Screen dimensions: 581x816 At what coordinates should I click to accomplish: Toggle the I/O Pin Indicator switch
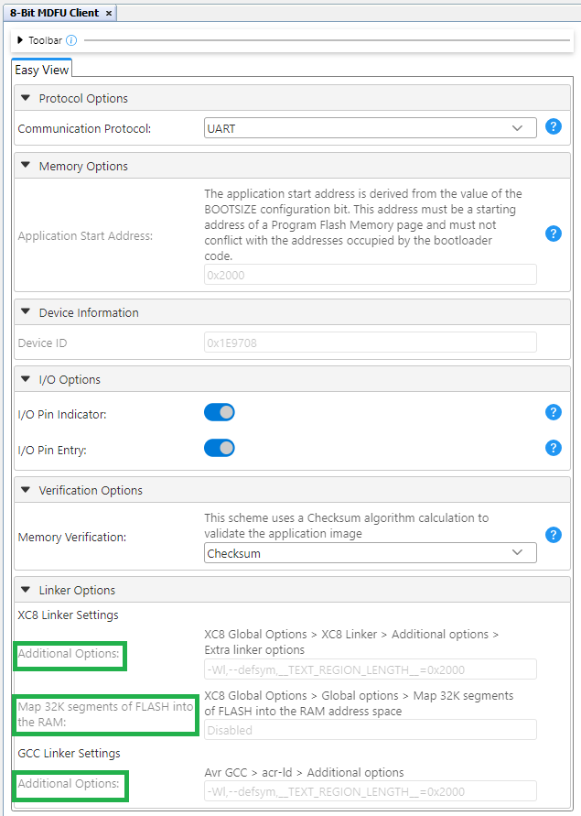pos(220,413)
